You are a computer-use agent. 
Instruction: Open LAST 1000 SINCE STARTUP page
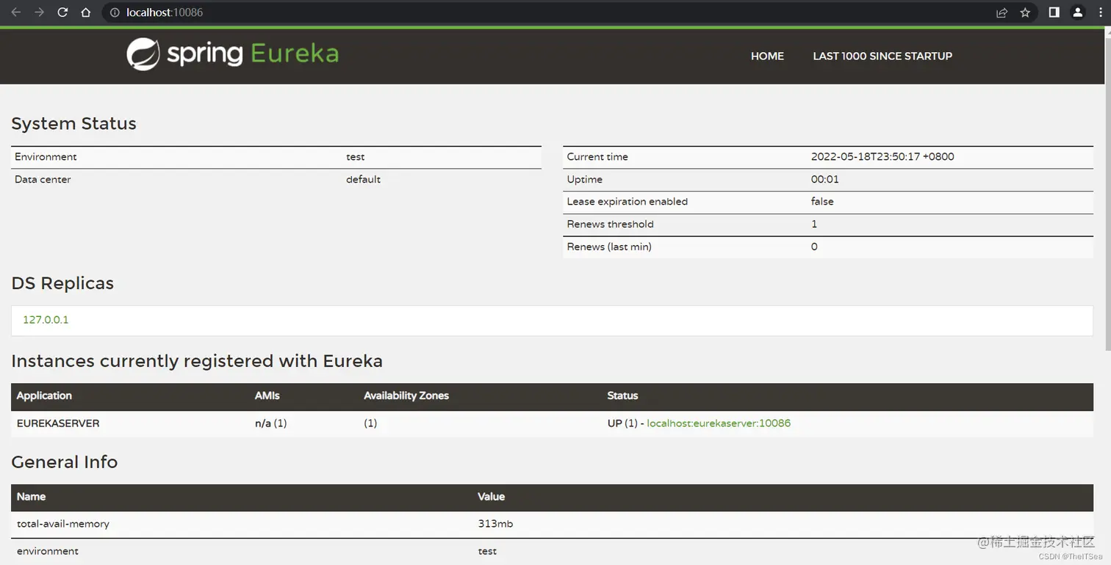882,56
